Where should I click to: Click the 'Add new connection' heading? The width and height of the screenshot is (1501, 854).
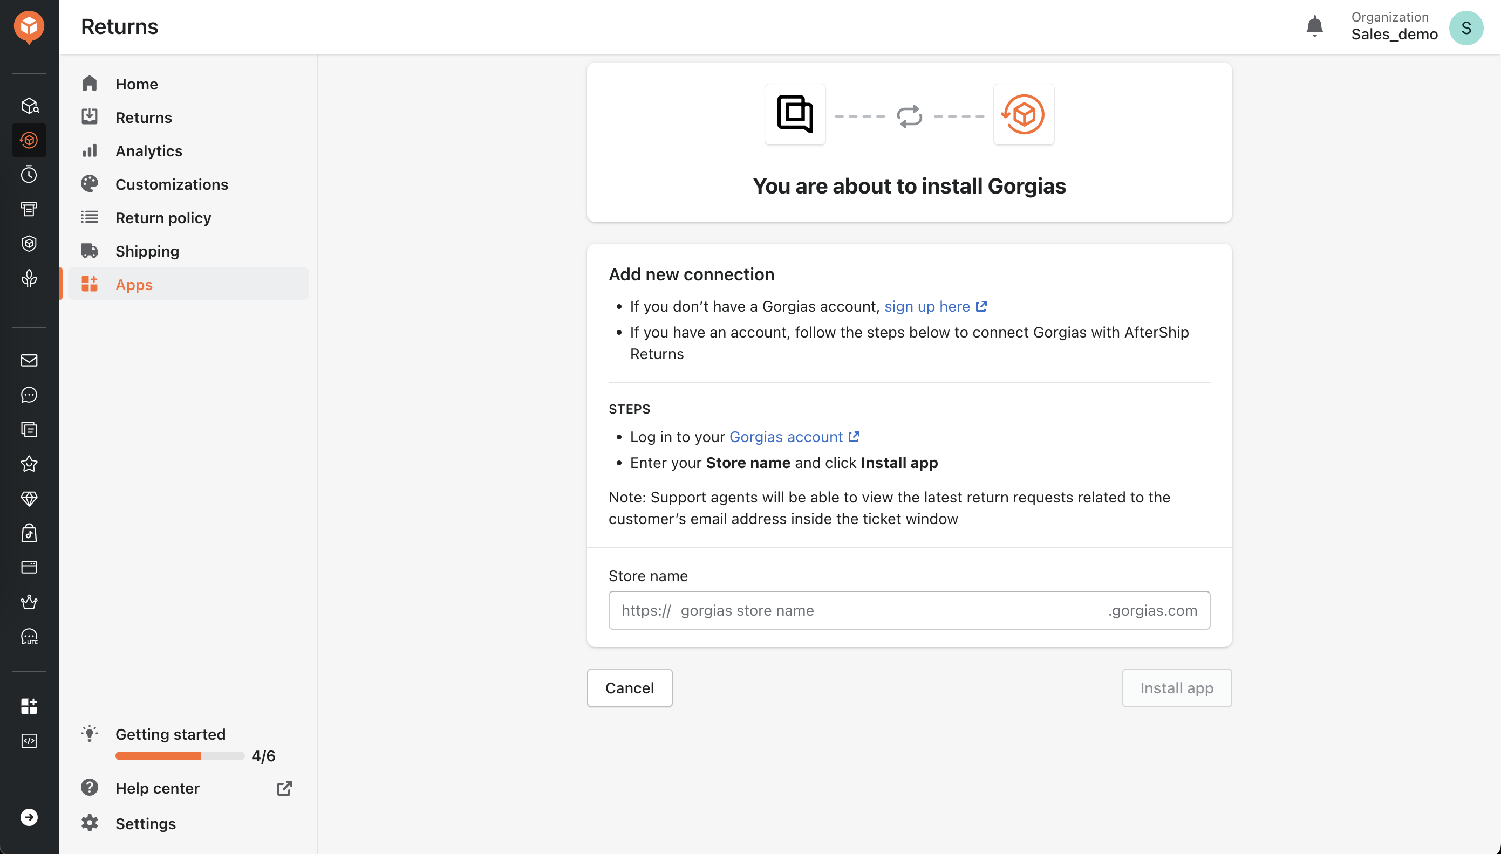coord(691,274)
